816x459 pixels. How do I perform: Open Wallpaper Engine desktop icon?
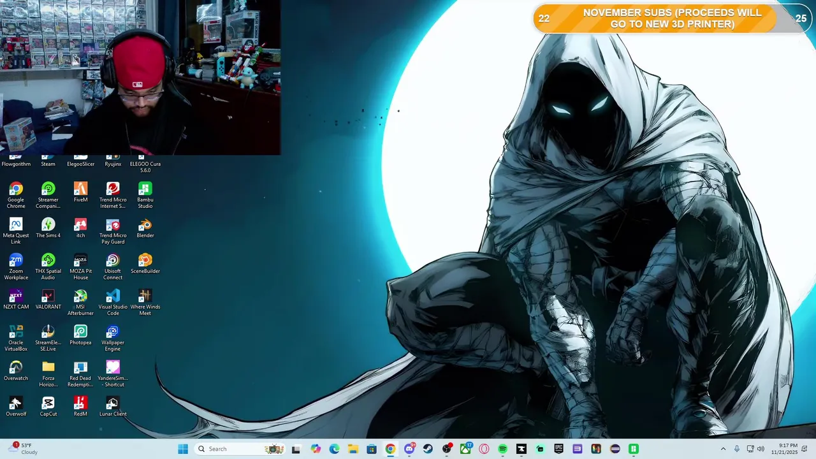(x=113, y=338)
